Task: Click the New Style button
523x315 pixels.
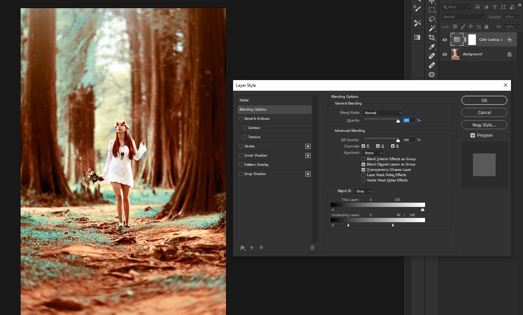Action: 484,125
